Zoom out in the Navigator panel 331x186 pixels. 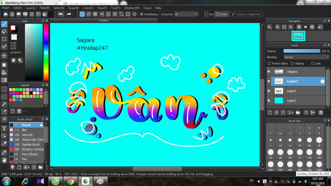click(291, 27)
